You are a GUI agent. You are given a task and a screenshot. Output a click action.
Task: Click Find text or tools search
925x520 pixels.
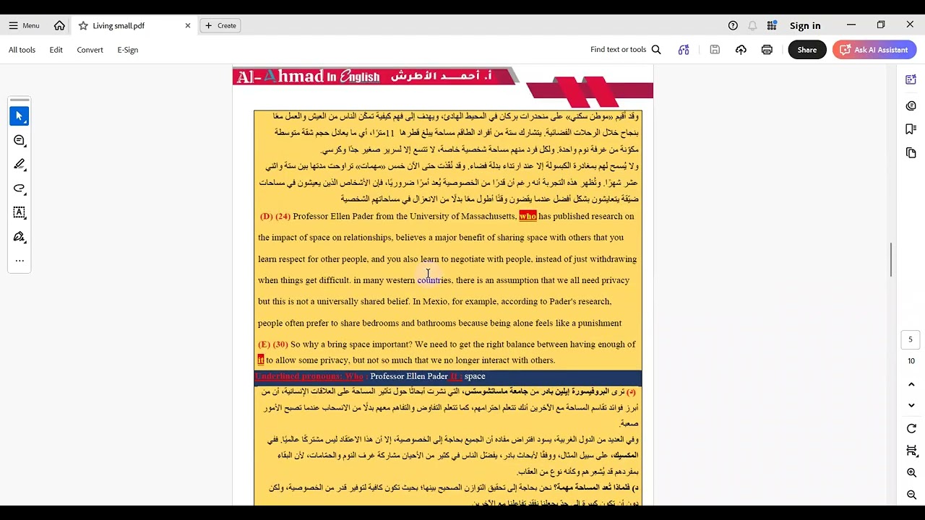626,50
